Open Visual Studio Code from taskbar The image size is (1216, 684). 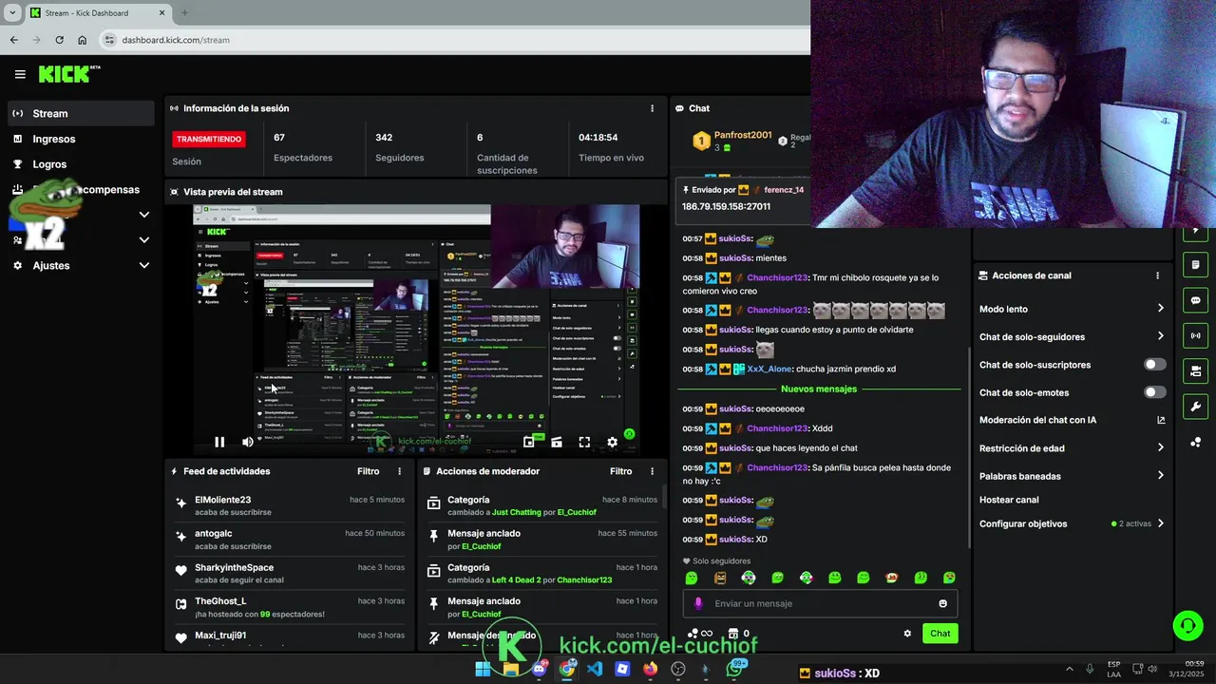click(x=595, y=669)
